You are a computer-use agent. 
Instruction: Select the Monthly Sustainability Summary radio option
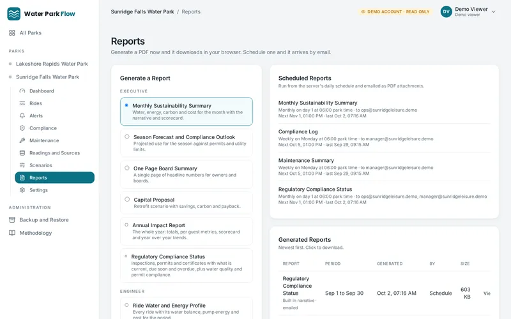[126, 105]
